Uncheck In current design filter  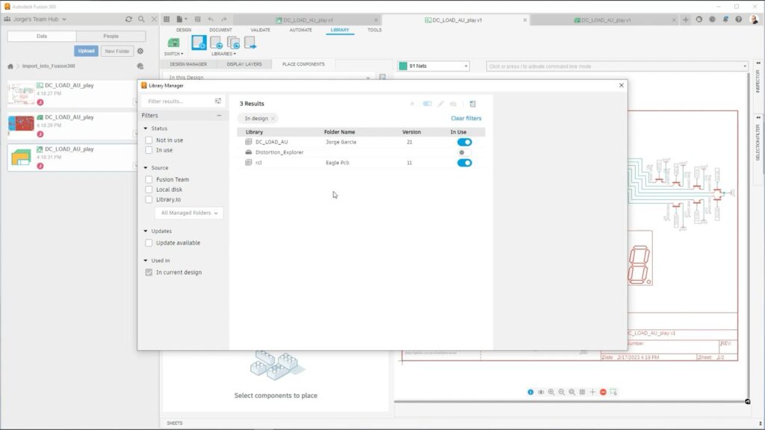[x=149, y=272]
